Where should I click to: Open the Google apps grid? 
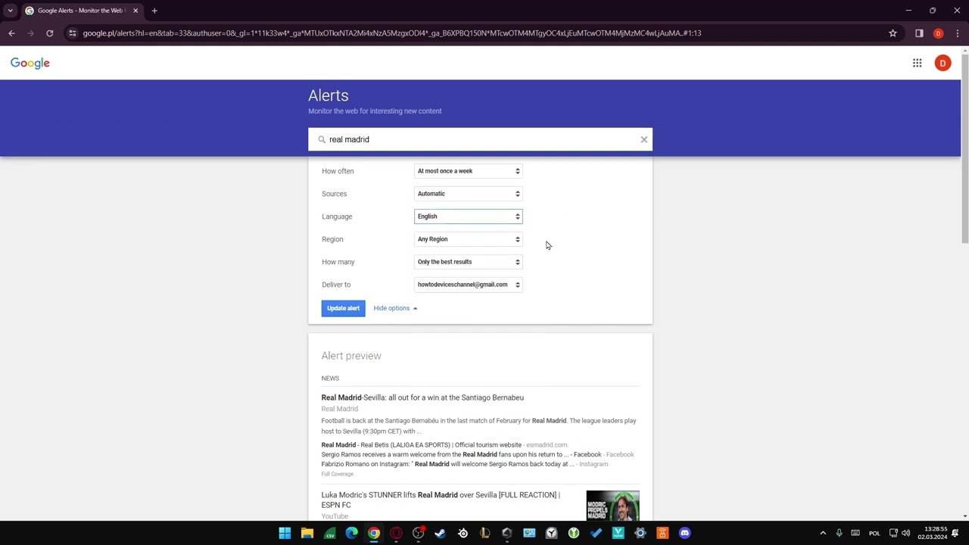pyautogui.click(x=917, y=64)
